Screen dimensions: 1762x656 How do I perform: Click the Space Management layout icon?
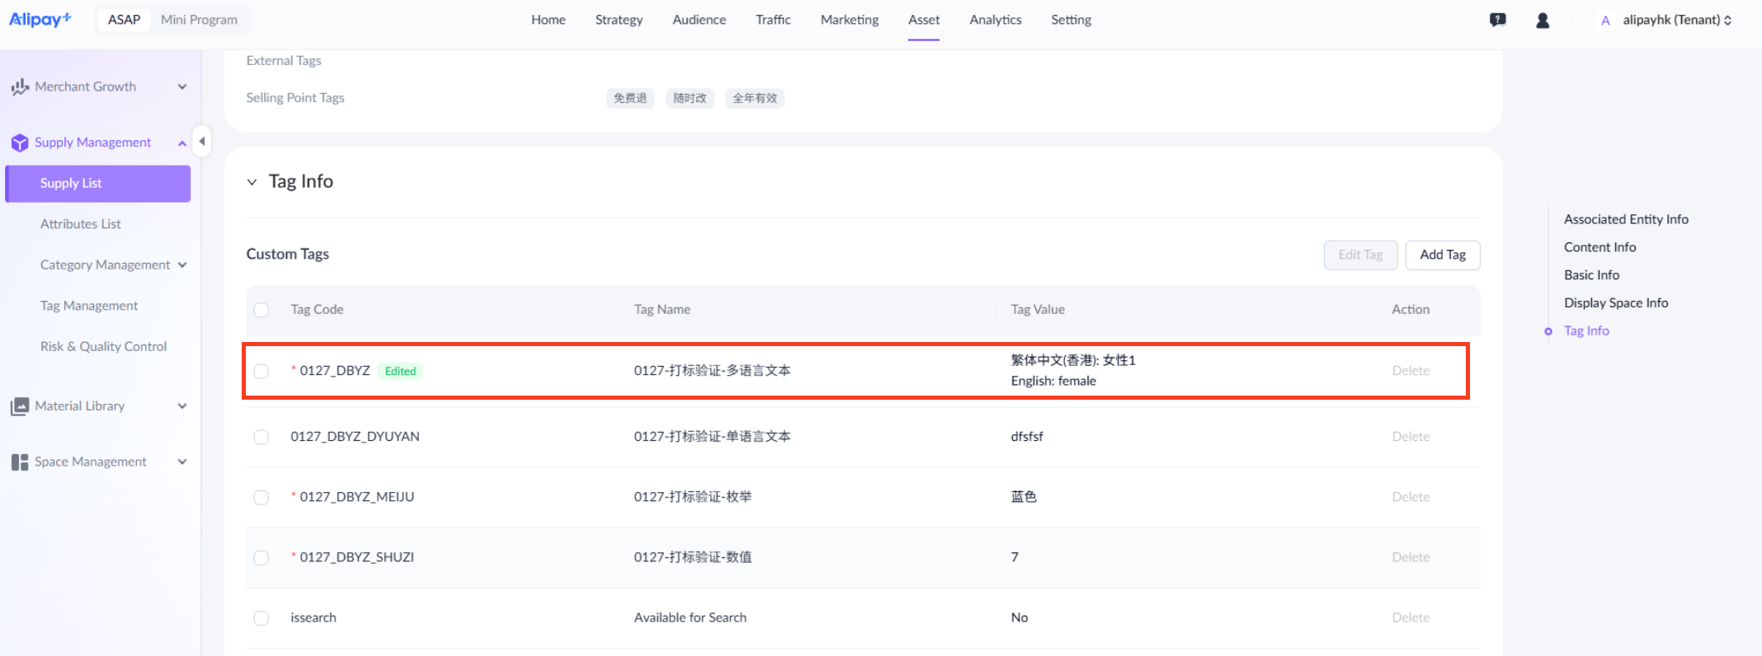pos(20,462)
